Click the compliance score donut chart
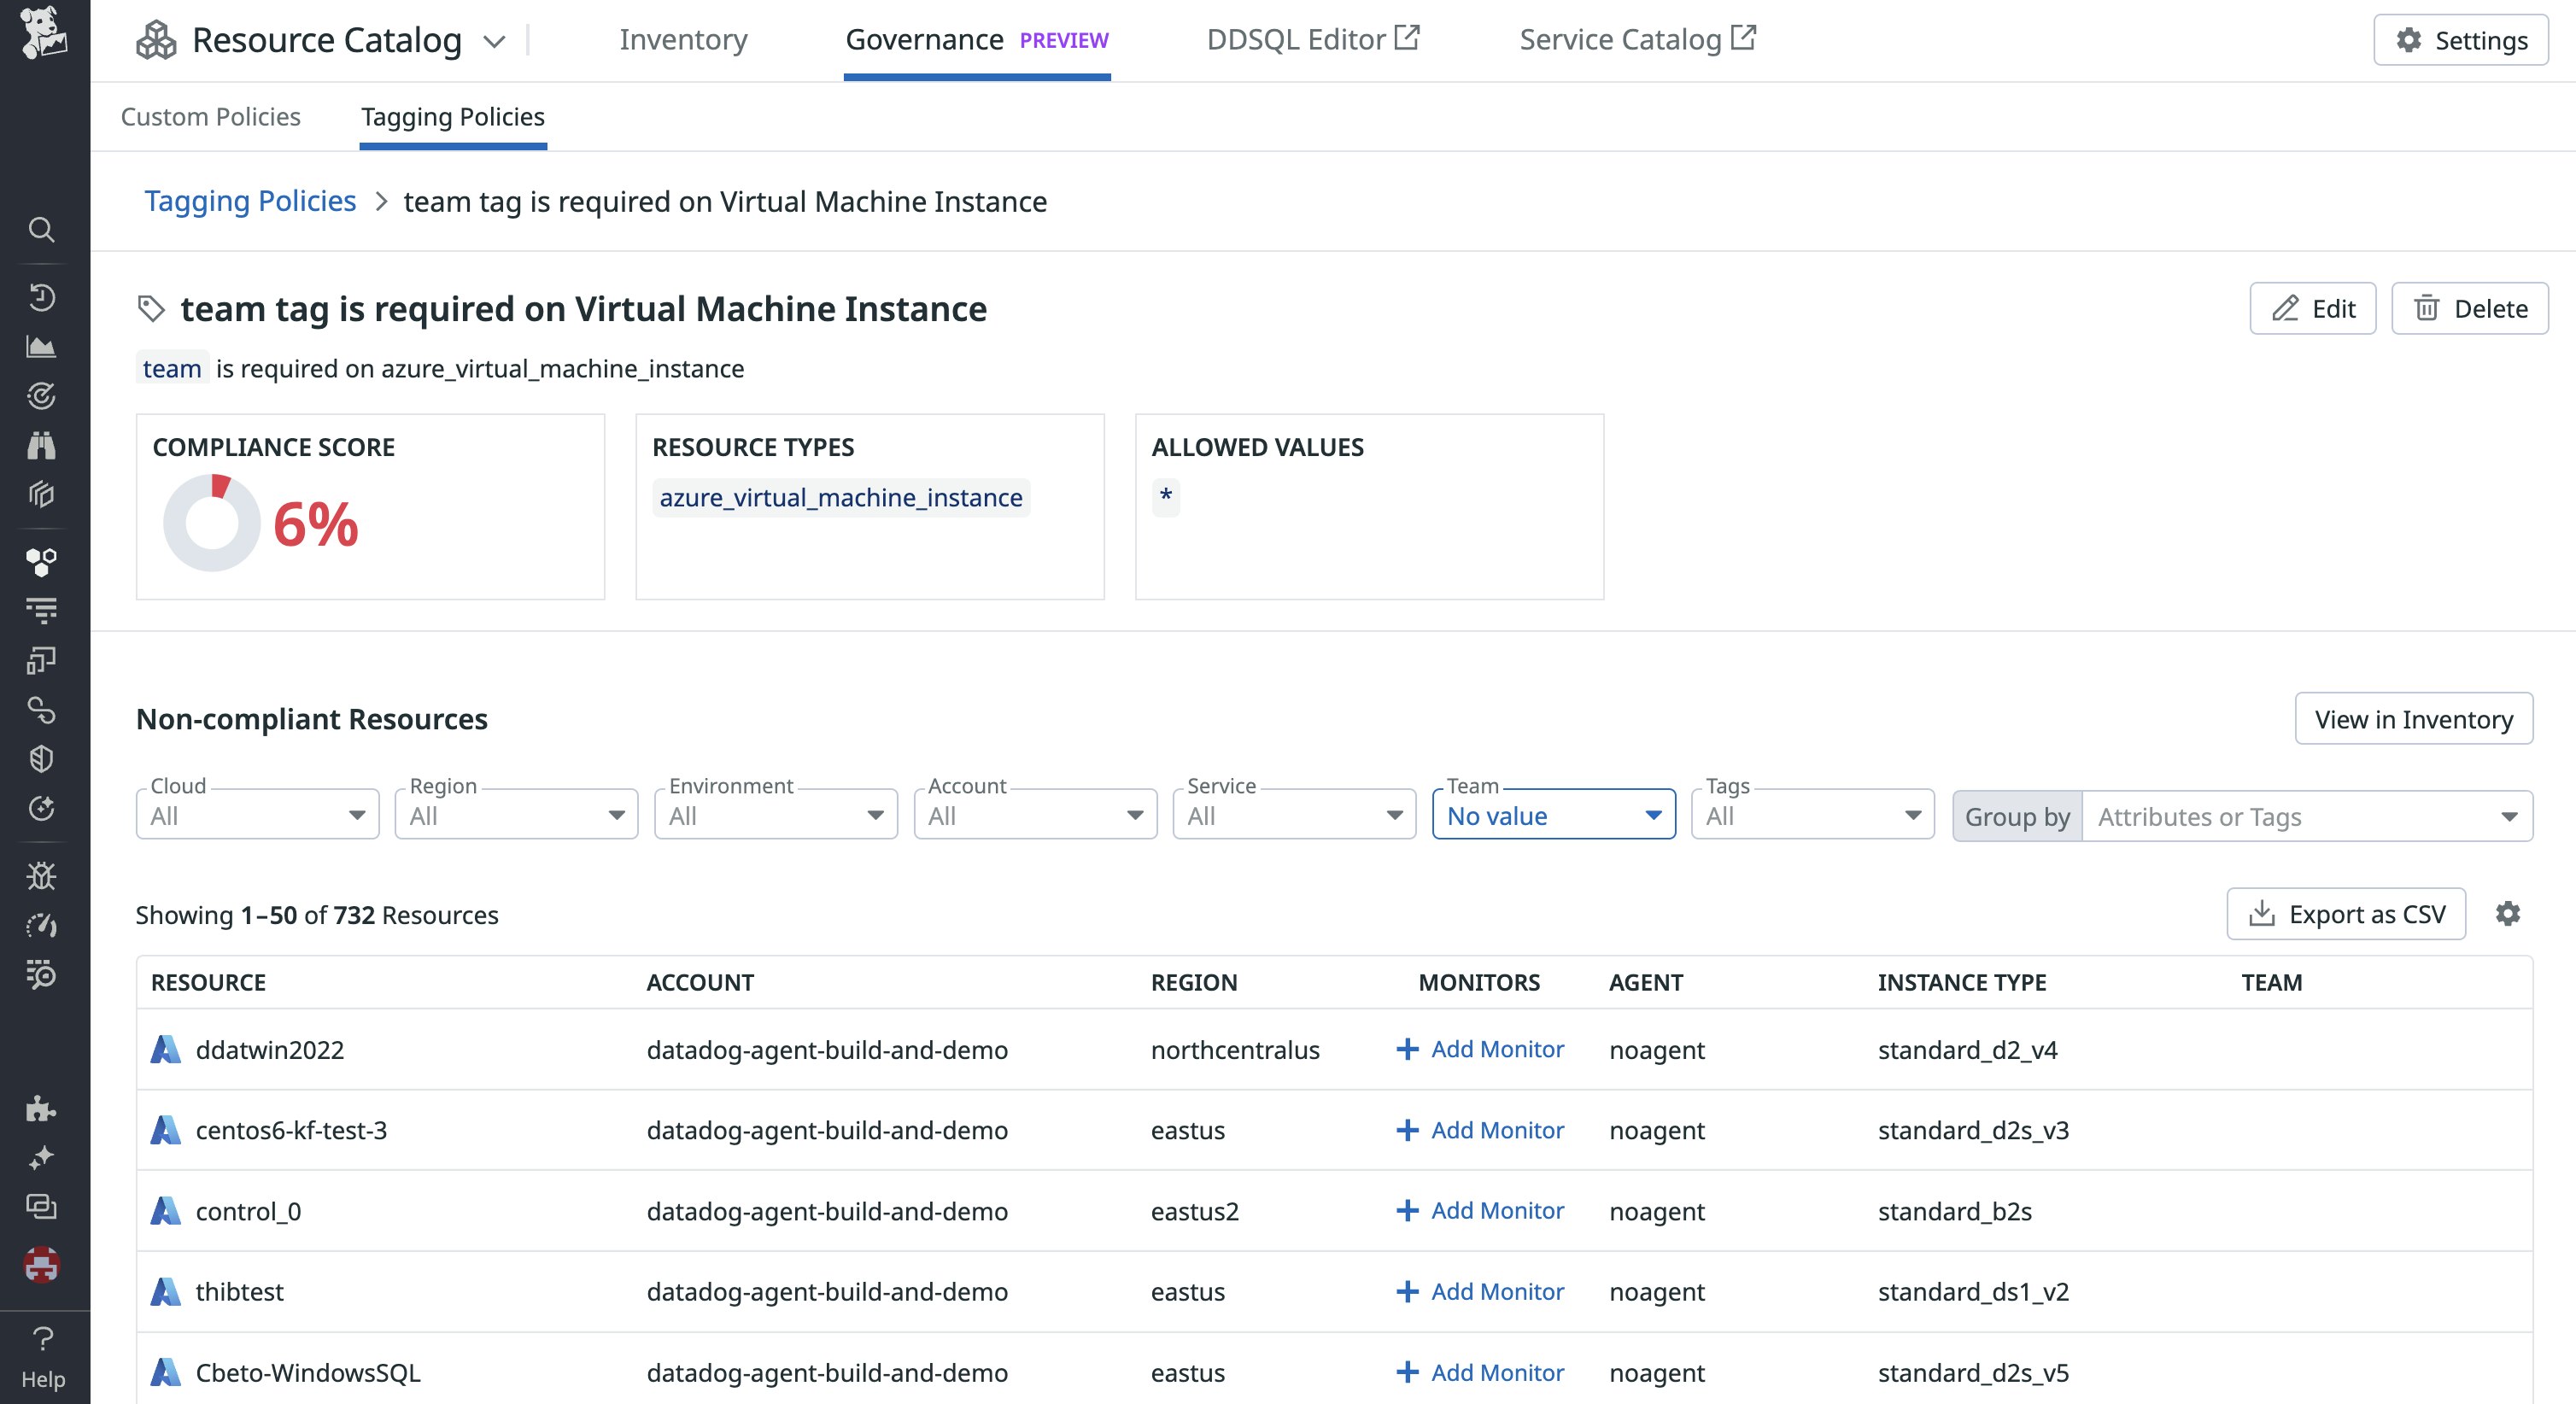 click(x=212, y=523)
